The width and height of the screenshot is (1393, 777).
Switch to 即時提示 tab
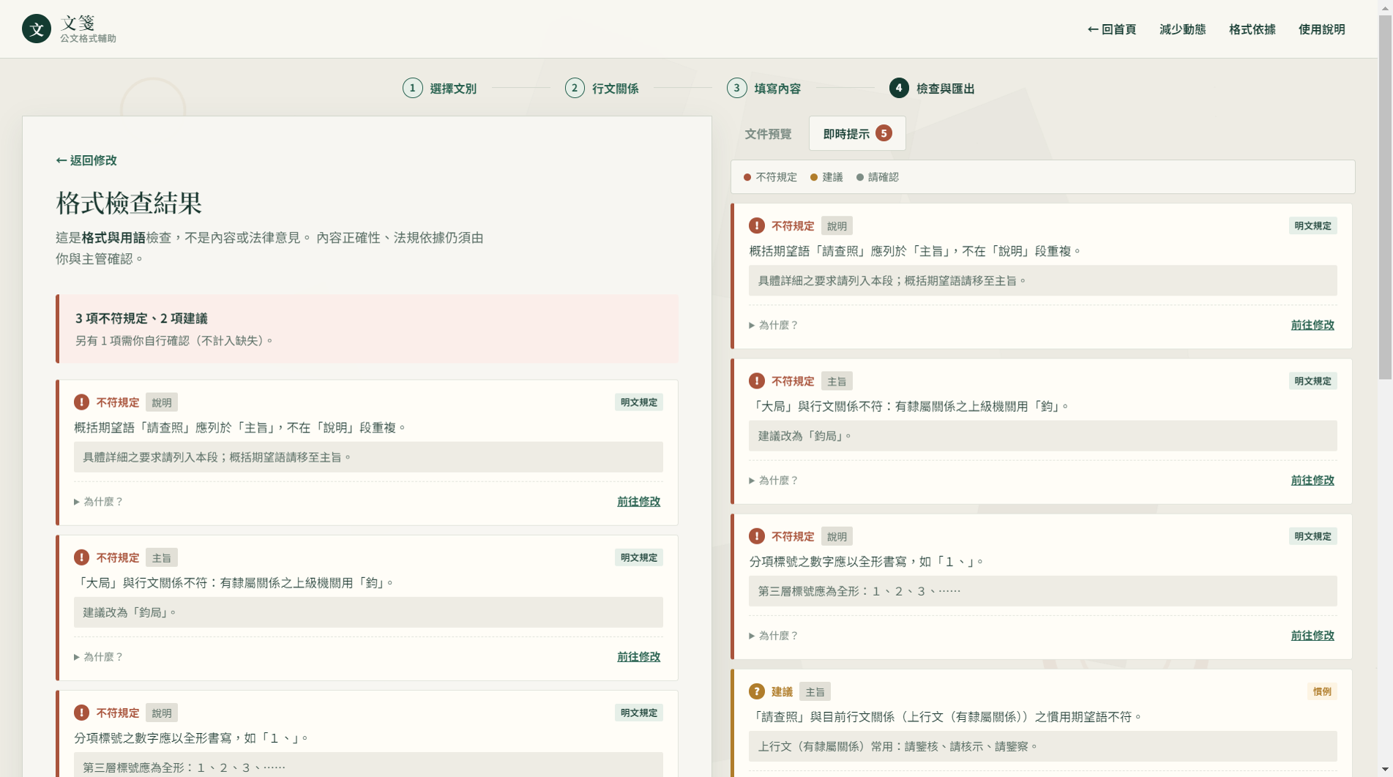857,134
